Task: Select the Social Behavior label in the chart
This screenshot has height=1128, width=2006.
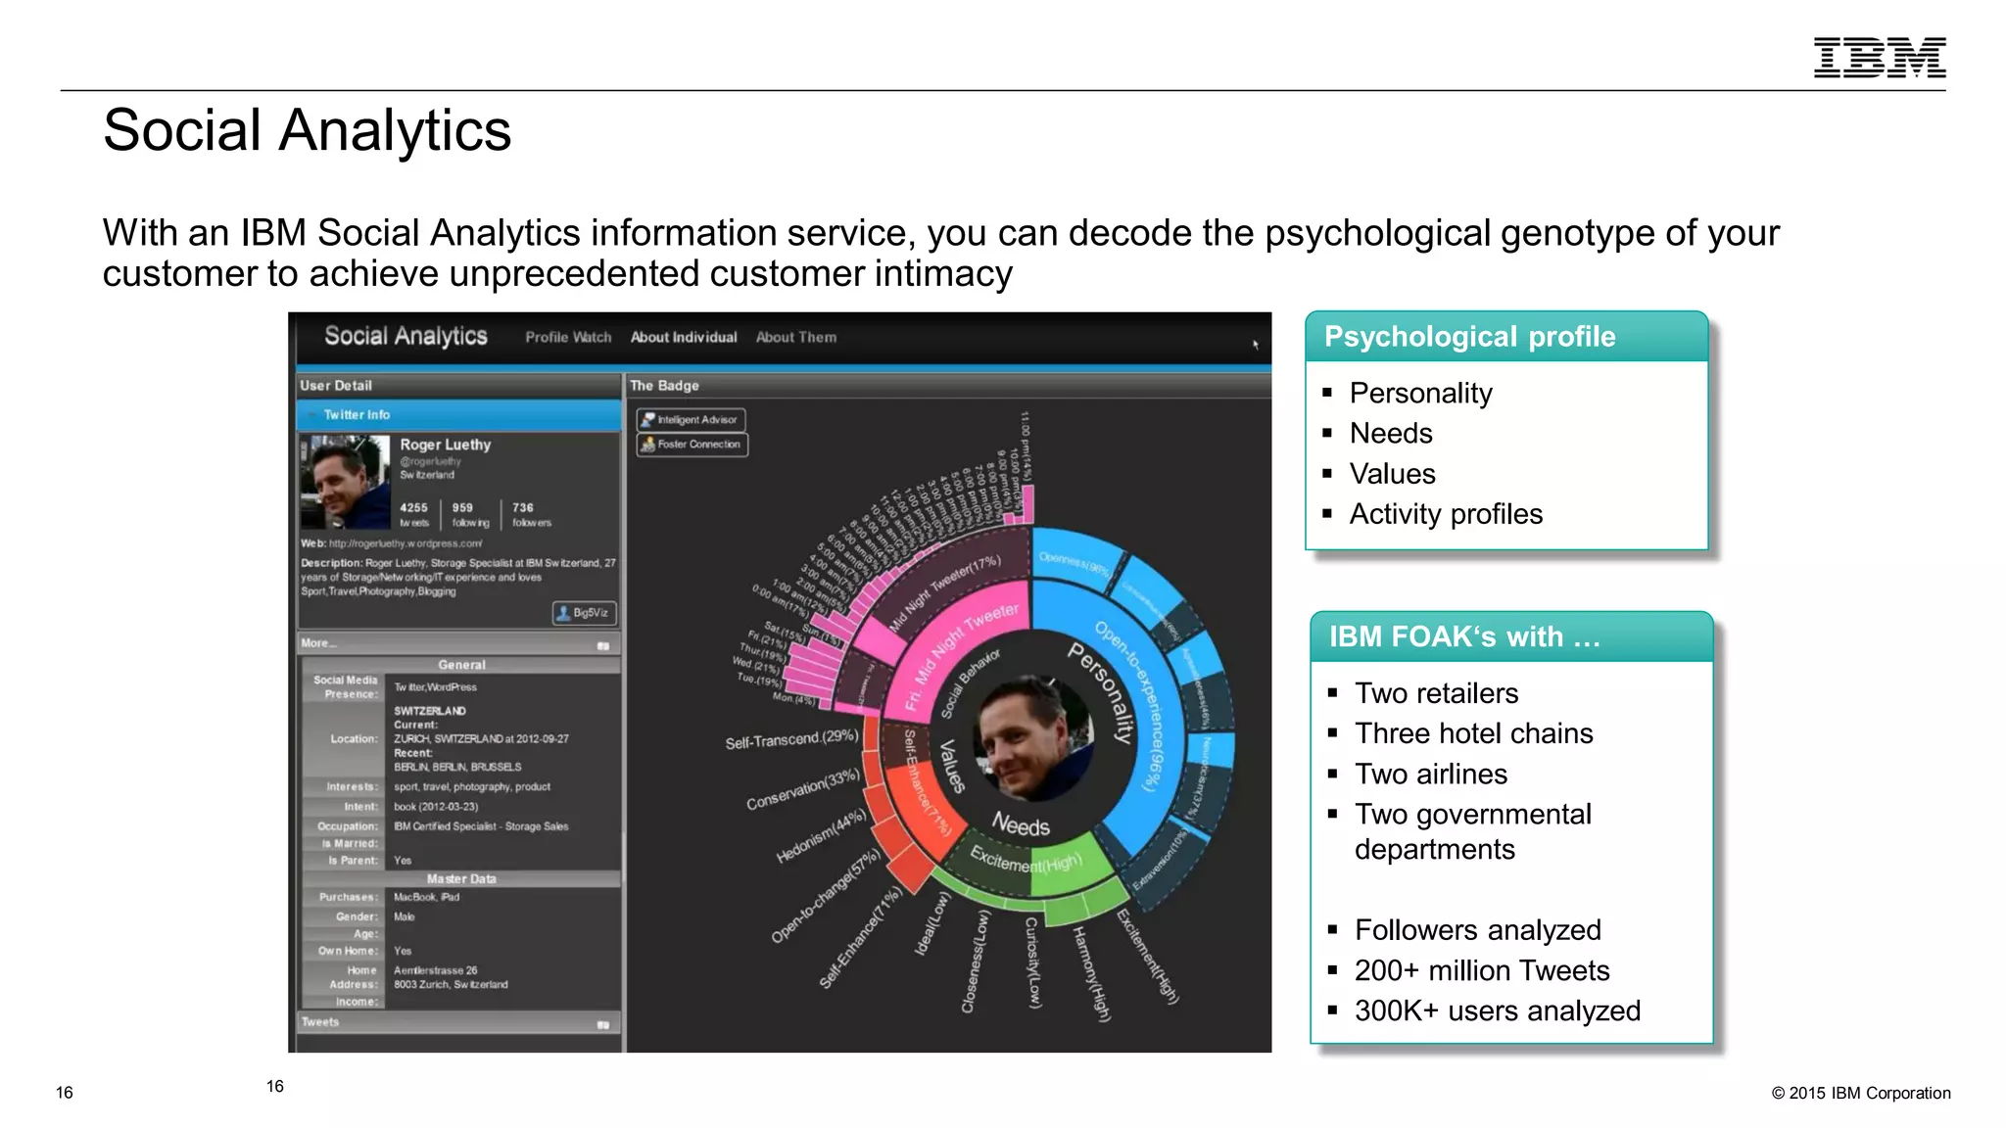Action: pos(969,683)
